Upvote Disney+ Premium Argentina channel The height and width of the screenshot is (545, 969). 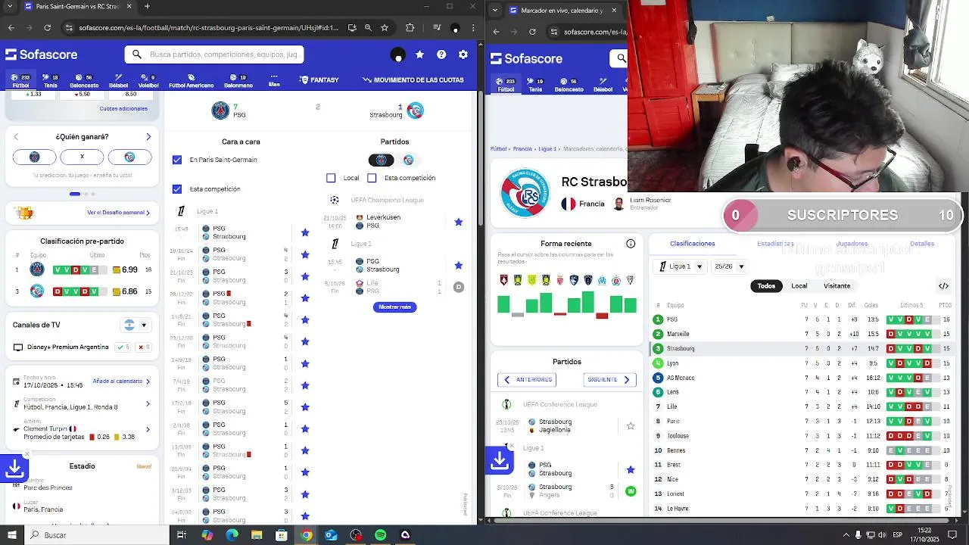[x=123, y=347]
